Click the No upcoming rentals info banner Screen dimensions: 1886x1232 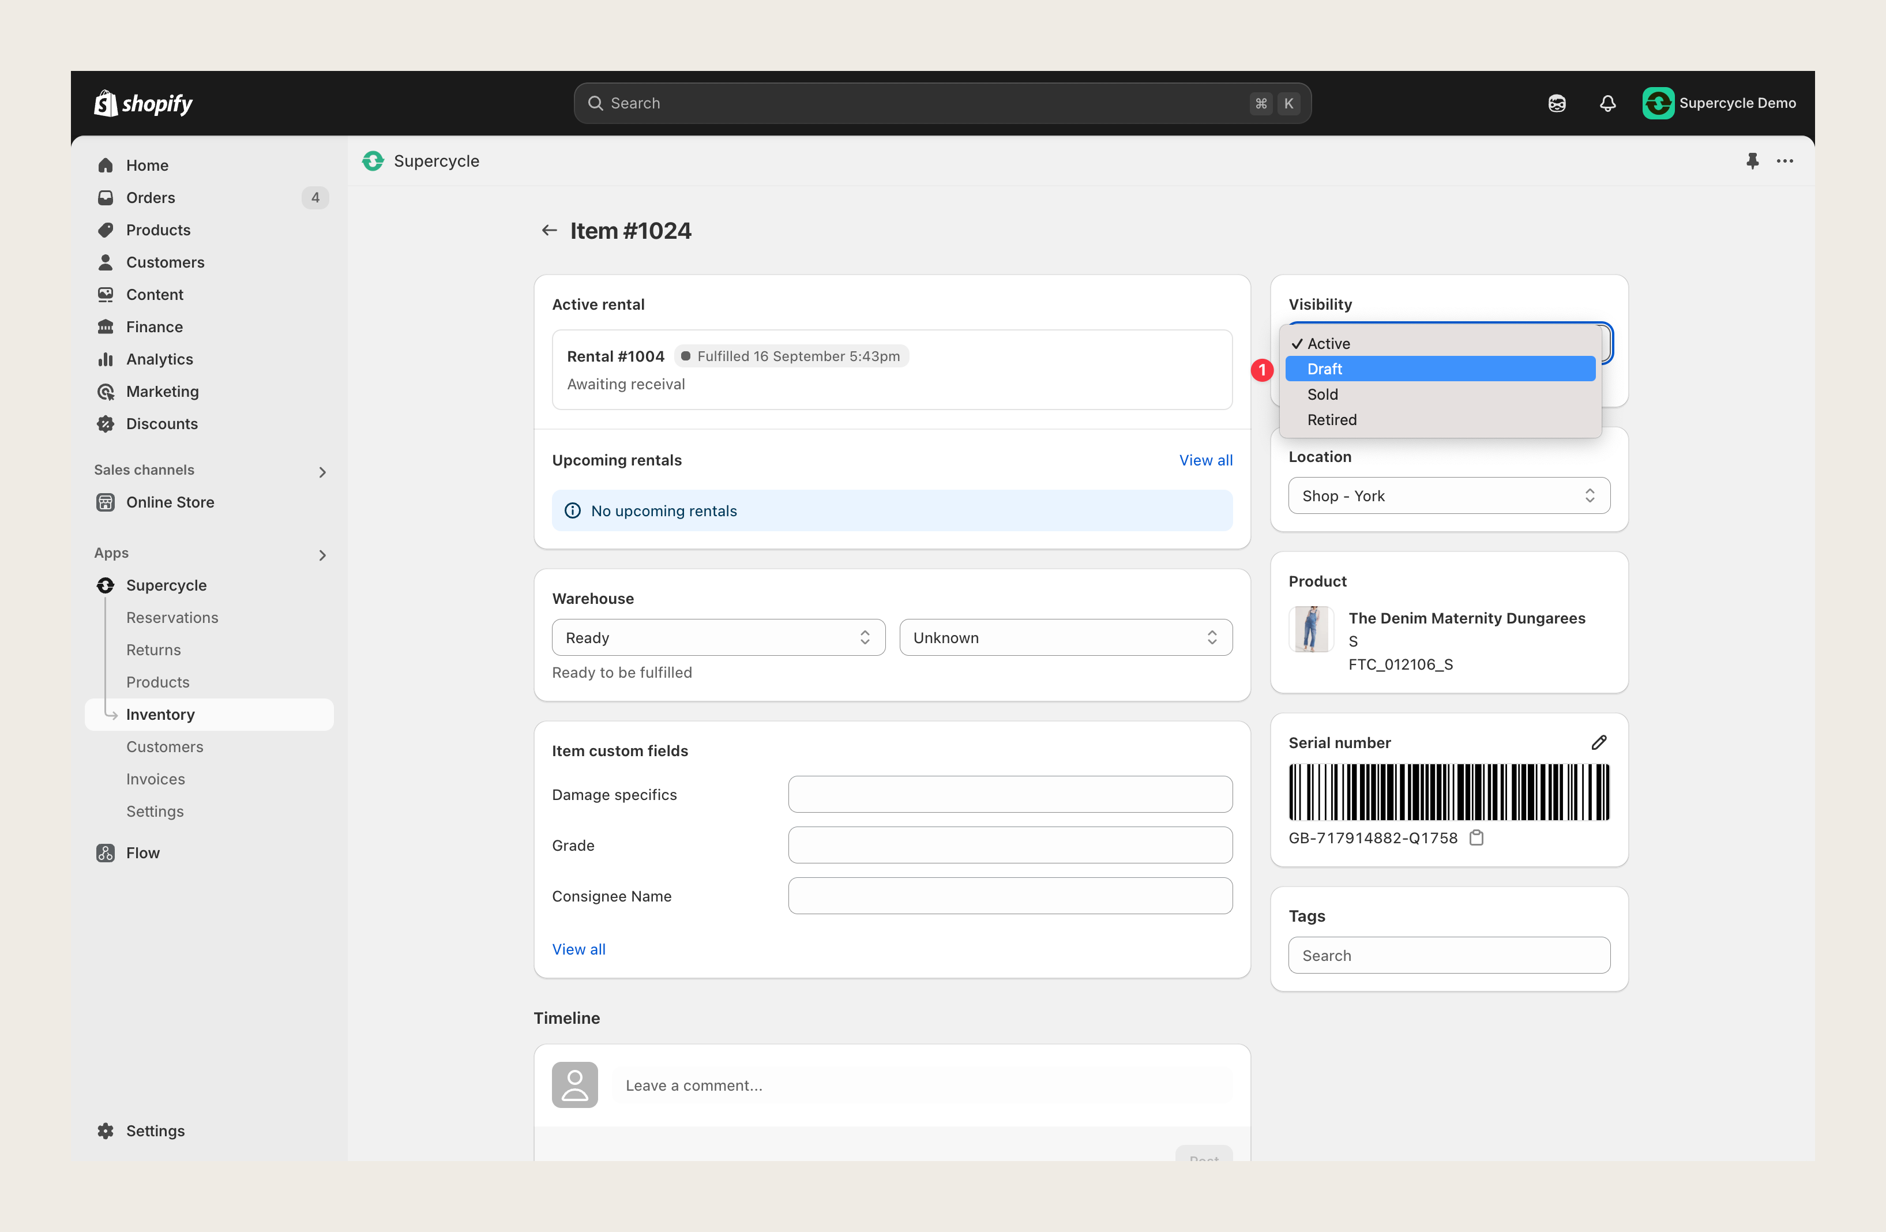892,510
